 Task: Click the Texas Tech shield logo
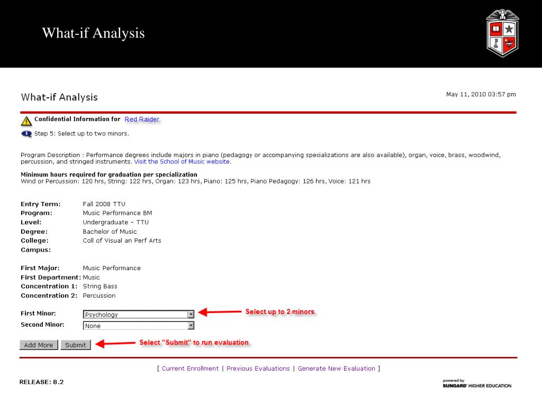pos(502,33)
